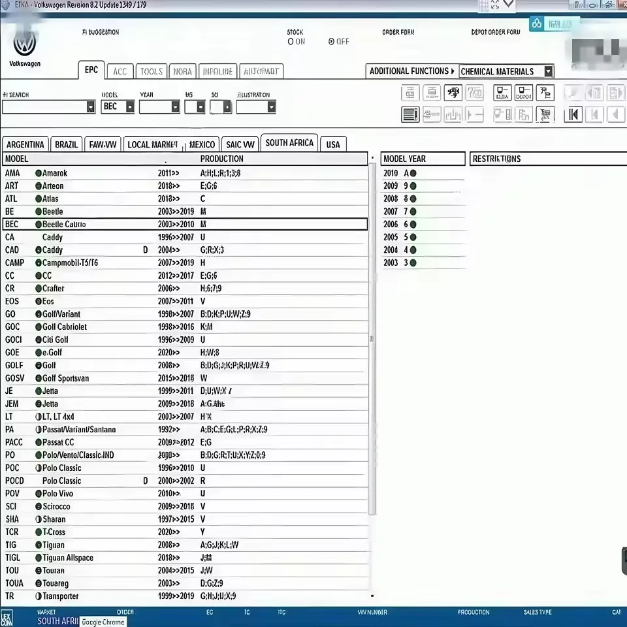627x627 pixels.
Task: Switch to the USA market tab
Action: [x=333, y=143]
